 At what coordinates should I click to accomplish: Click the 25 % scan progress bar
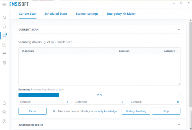(x=99, y=95)
